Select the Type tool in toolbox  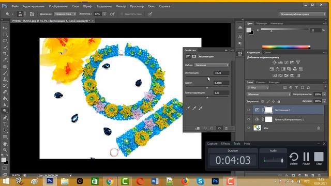point(5,124)
